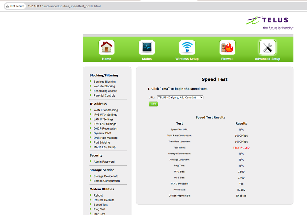Navigate to Port Bridging
307x215 pixels.
(x=102, y=142)
